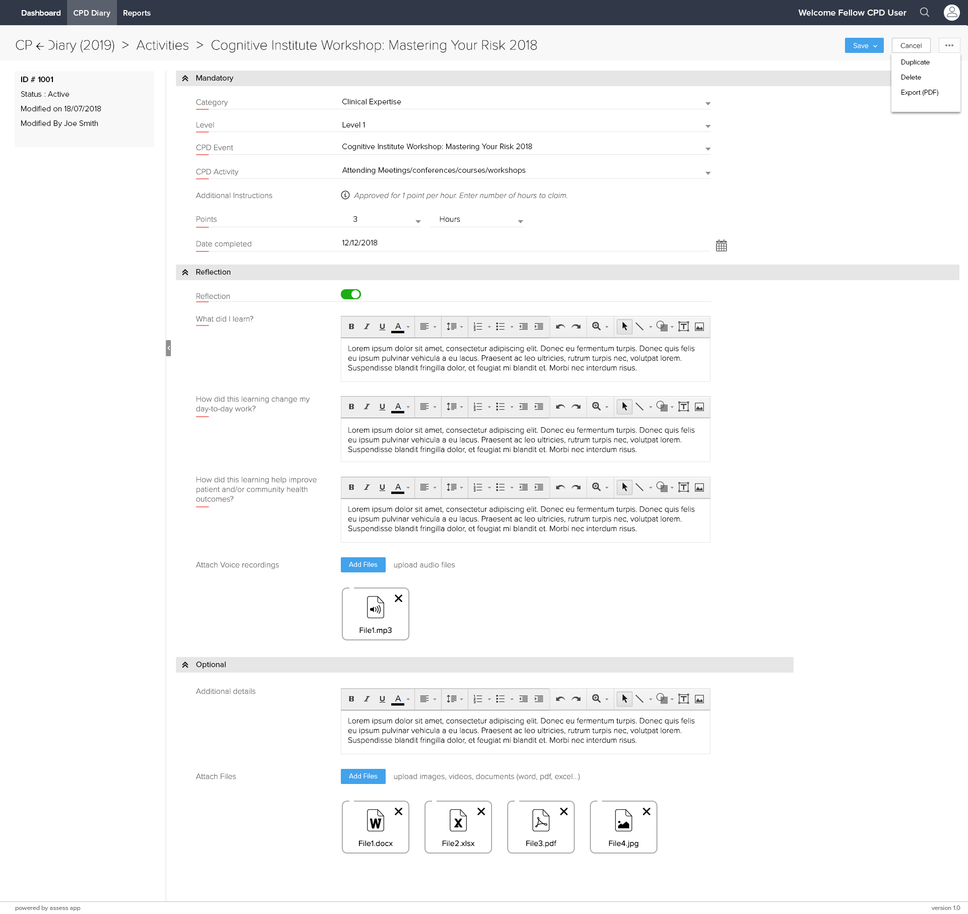Viewport: 968px width, 914px height.
Task: Click numbered list icon in day-to-day work editor
Action: point(478,407)
